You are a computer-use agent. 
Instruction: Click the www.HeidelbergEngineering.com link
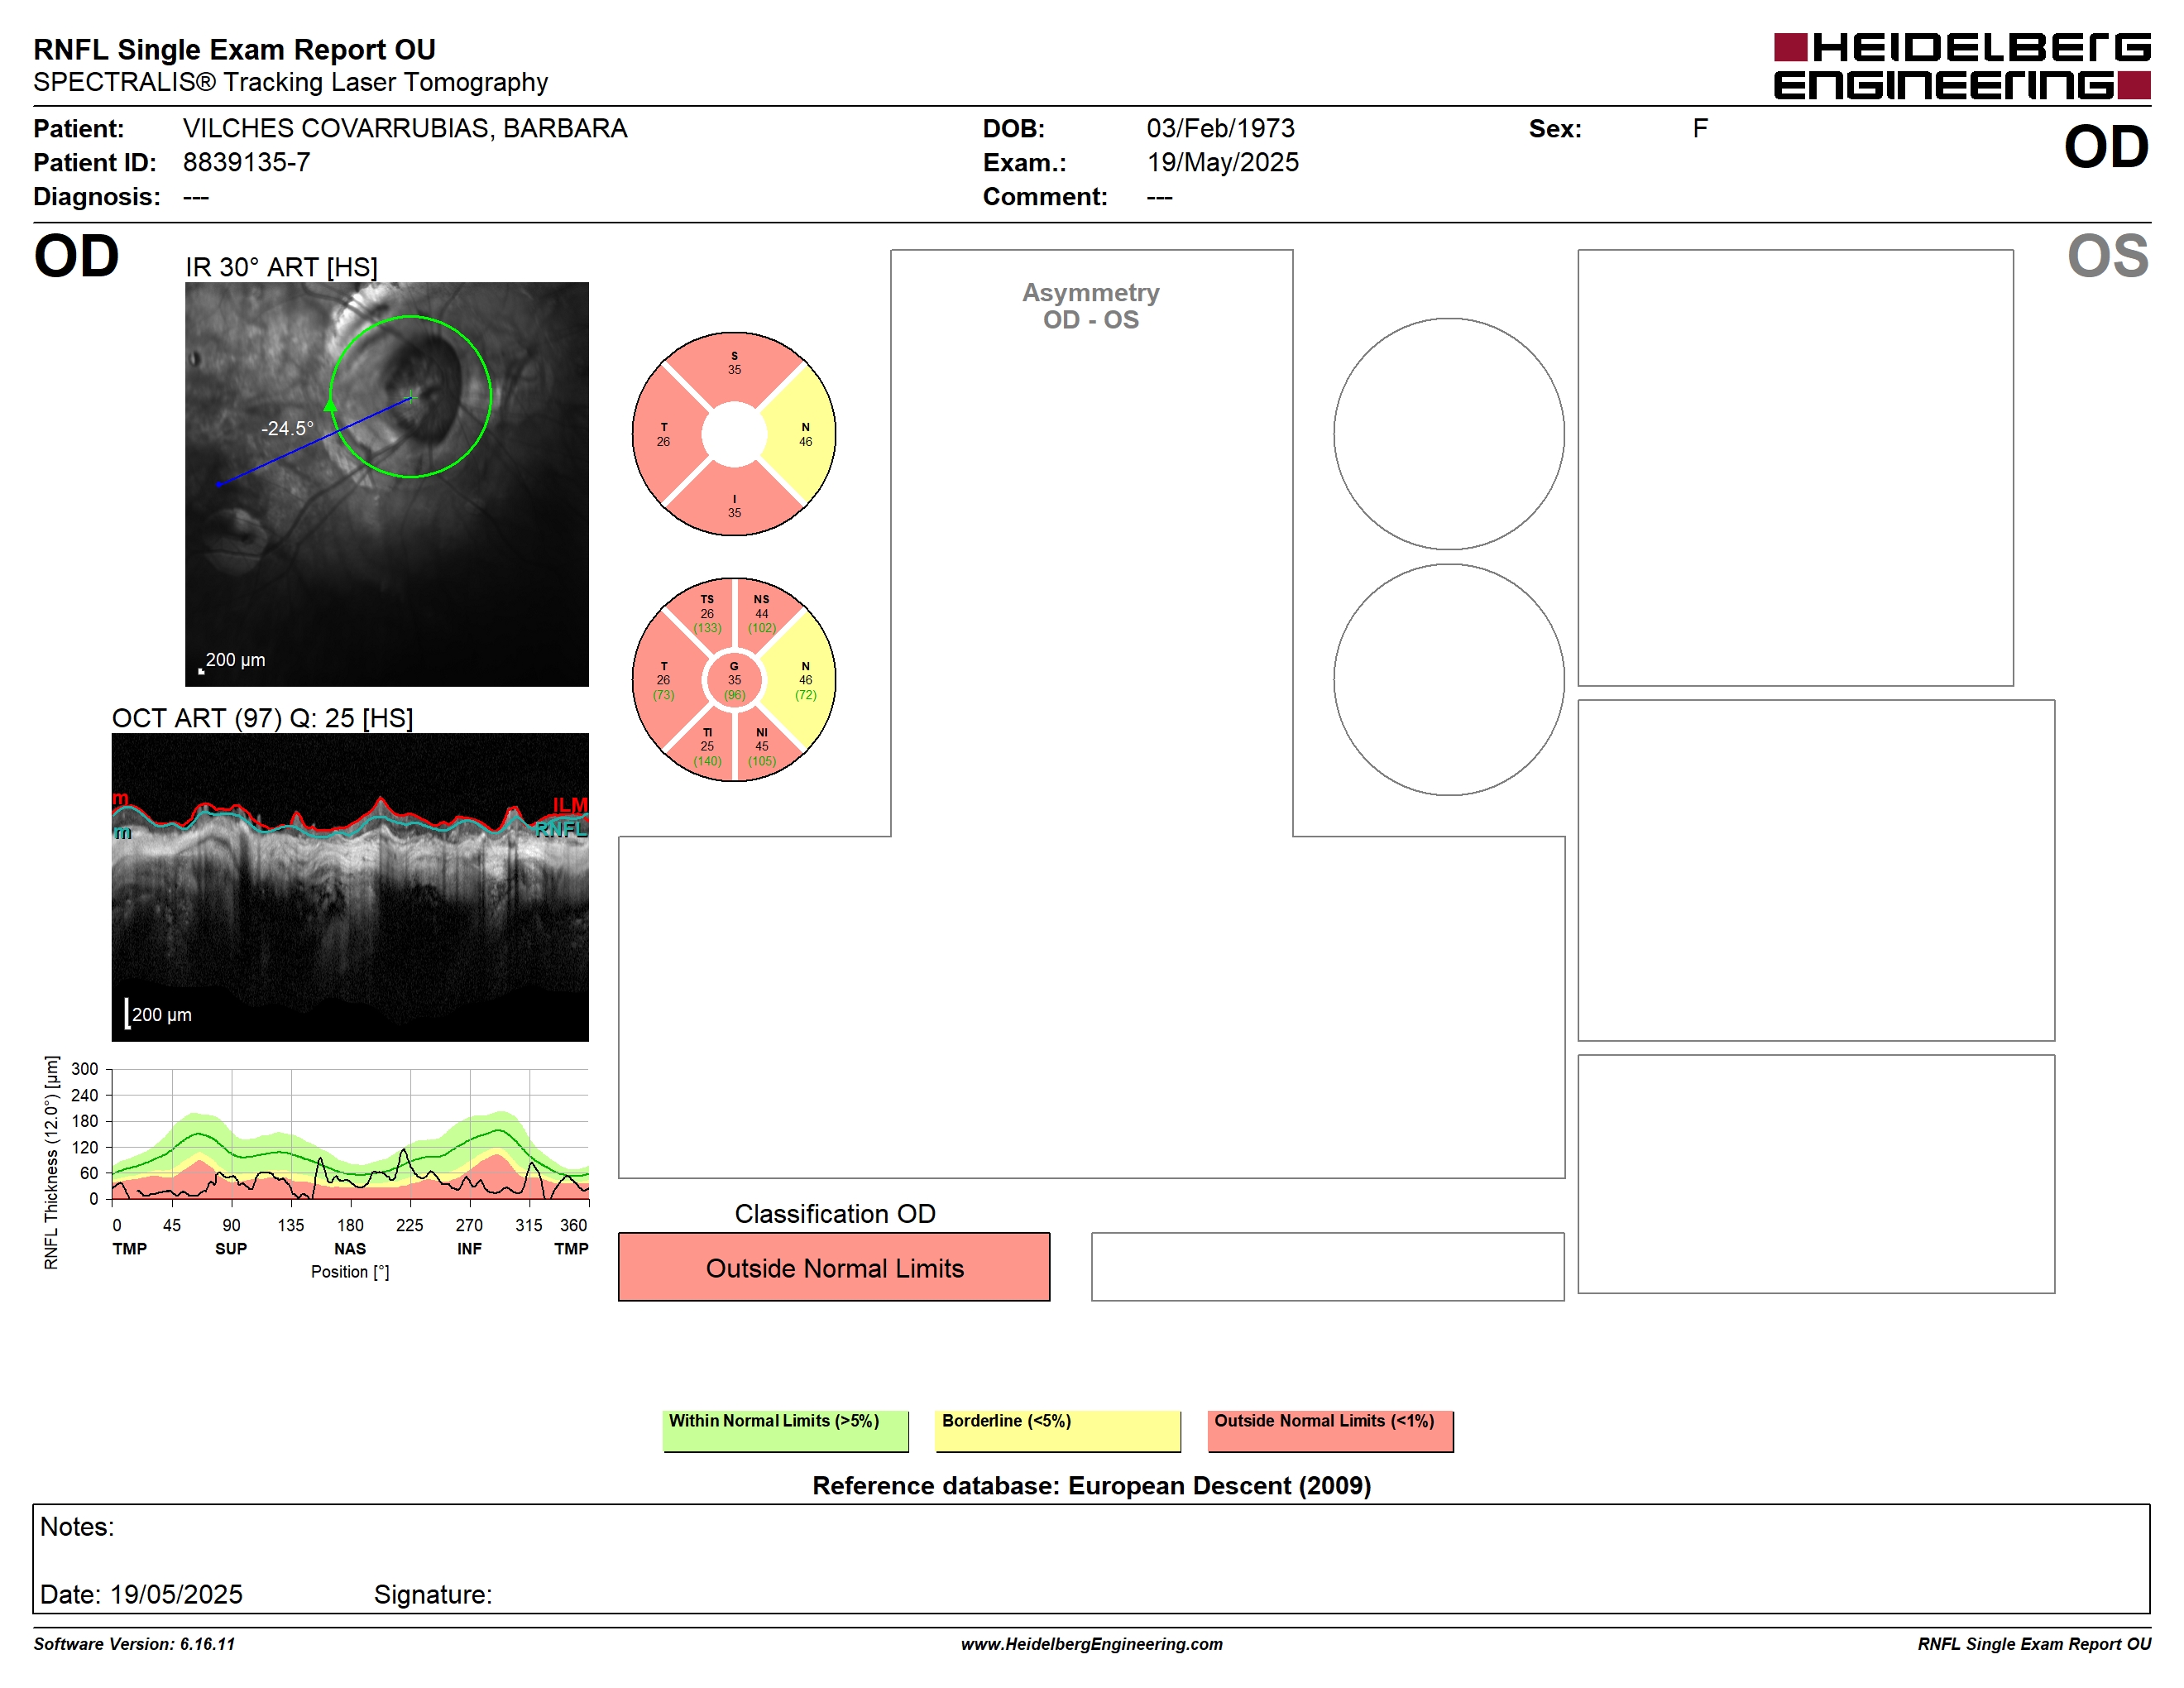tap(1091, 1644)
